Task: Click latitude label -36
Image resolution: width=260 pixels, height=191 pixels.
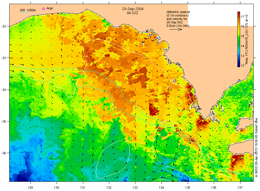Action: (3, 153)
